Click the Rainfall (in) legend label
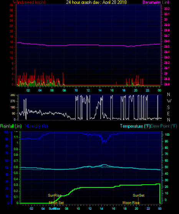The height and width of the screenshot is (214, 179). tap(11, 126)
